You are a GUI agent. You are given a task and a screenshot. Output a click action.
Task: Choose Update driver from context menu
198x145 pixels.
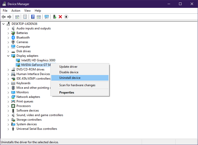click(80, 67)
